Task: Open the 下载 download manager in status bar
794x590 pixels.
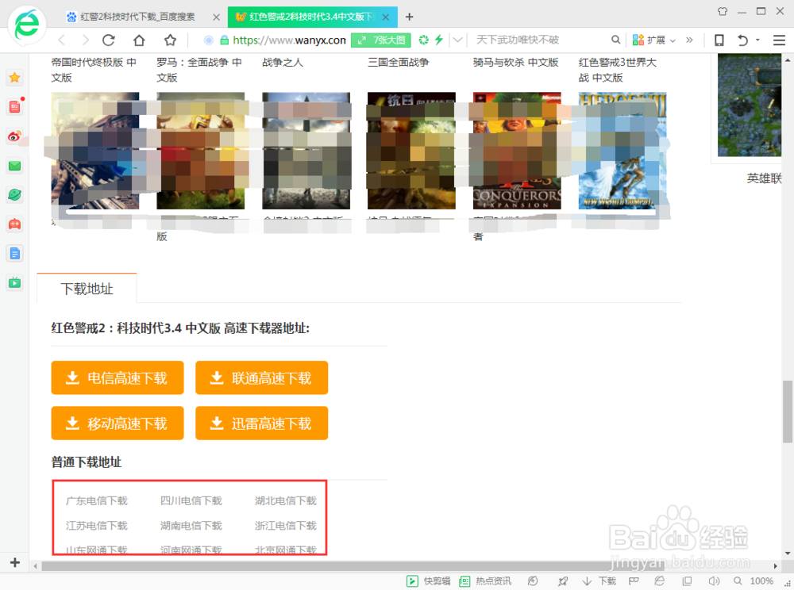Action: coord(599,581)
